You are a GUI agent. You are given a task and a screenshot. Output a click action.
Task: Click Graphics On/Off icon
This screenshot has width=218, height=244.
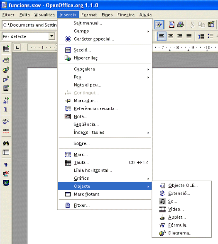6,174
